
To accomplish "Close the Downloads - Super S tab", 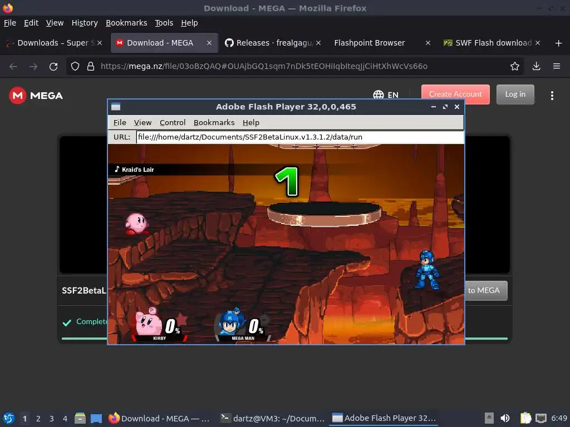I will pyautogui.click(x=100, y=43).
